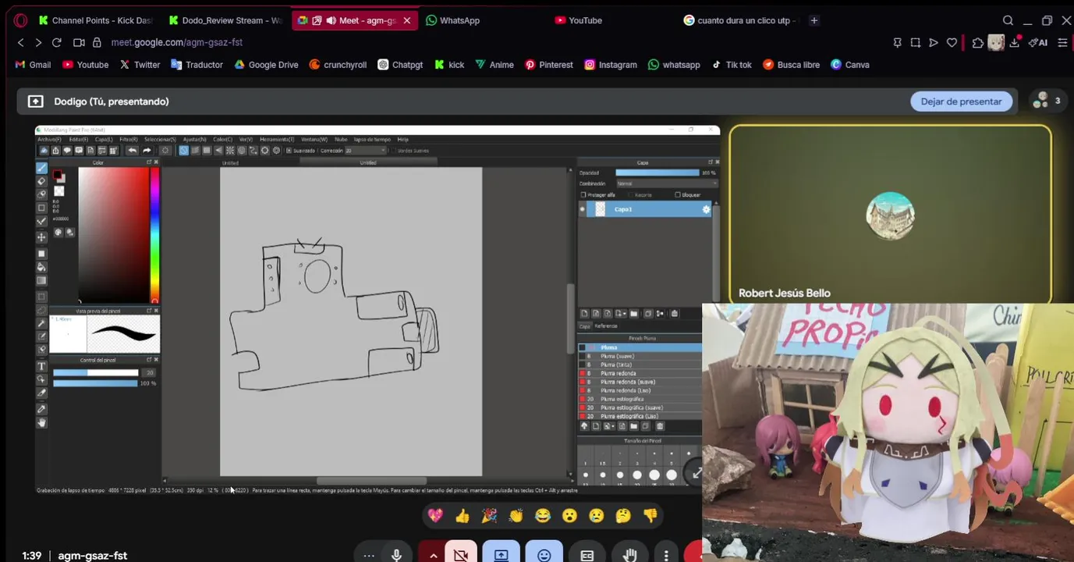Click the Undo arrow in MediBang toolbar

click(133, 151)
